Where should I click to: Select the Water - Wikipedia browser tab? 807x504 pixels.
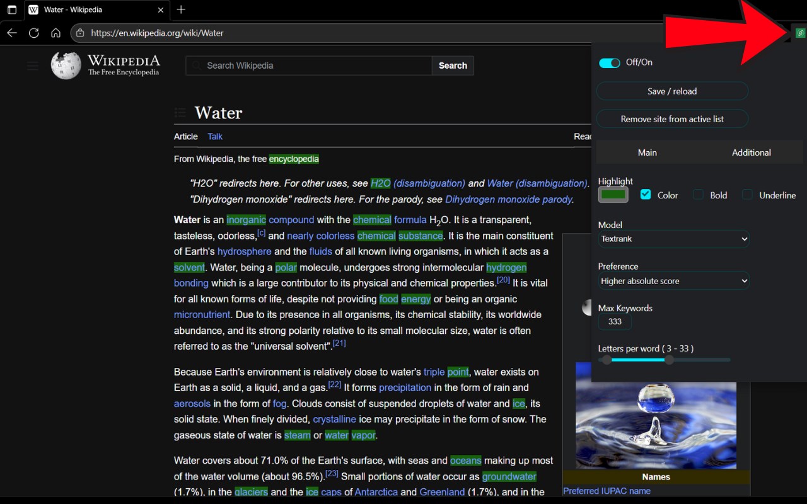[x=97, y=9]
